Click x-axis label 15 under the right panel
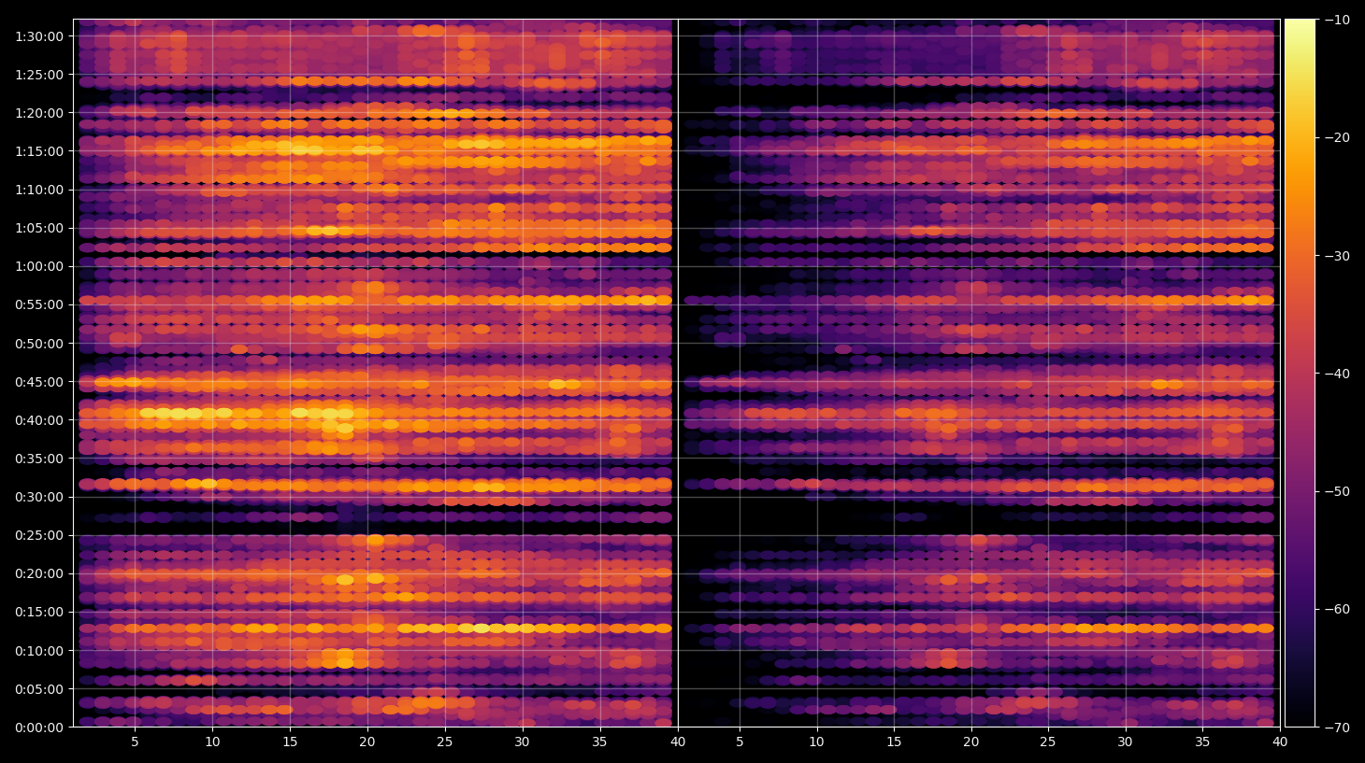Viewport: 1365px width, 763px height. 894,742
